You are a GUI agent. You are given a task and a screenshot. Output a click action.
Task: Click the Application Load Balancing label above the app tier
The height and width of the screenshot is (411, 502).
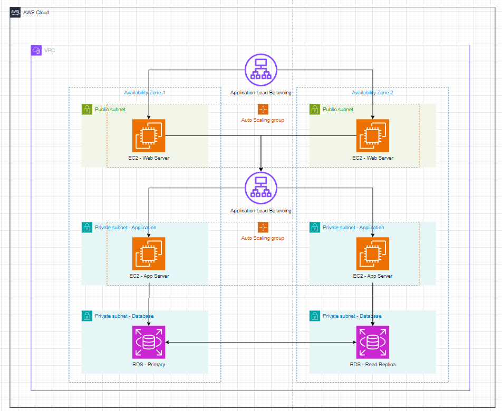(x=261, y=211)
